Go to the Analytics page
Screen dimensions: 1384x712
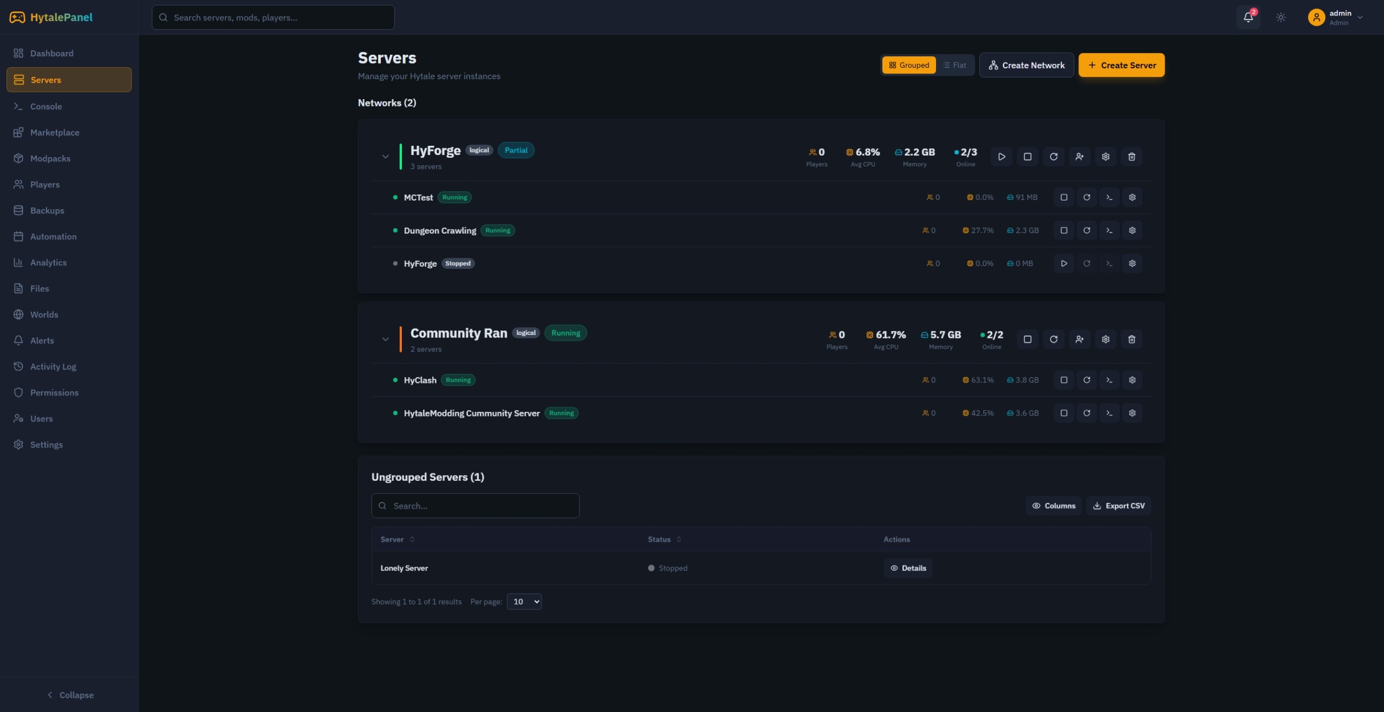pyautogui.click(x=48, y=262)
